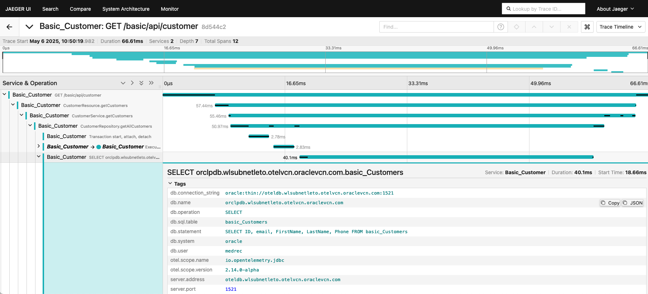Viewport: 648px width, 294px height.
Task: Click the back arrow icon
Action: tap(9, 27)
